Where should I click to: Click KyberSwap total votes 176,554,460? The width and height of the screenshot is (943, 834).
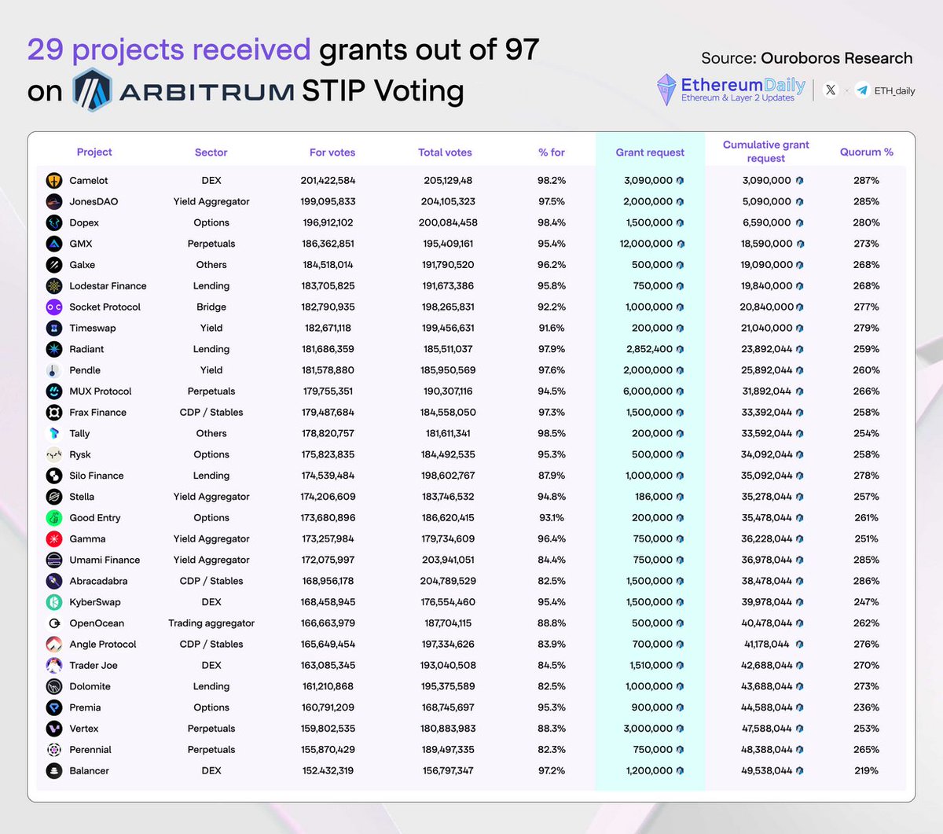pos(448,602)
